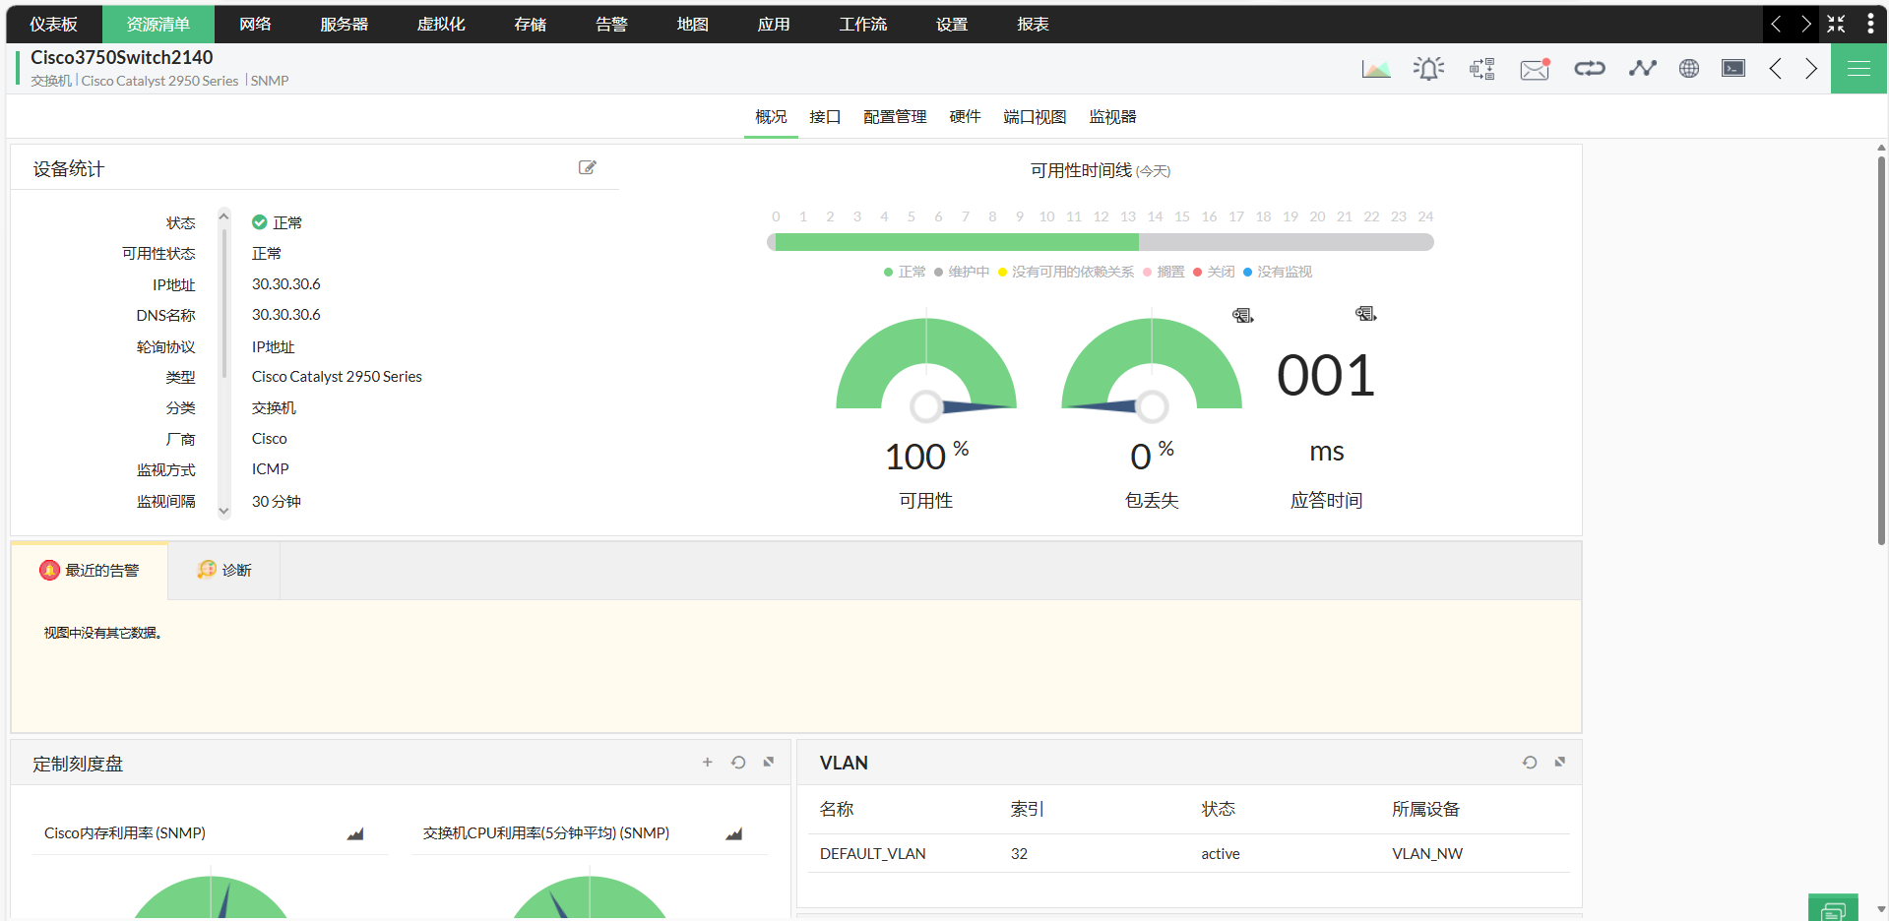Add a new gauge to 定制刻度盘
The image size is (1889, 921).
coord(707,763)
